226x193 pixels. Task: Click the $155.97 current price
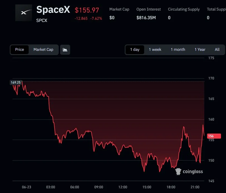click(87, 10)
